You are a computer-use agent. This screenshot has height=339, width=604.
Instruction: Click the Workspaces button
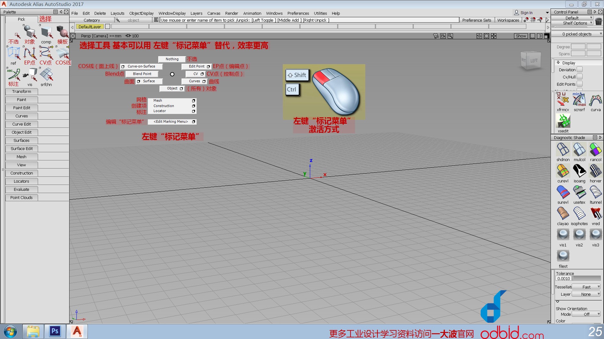pyautogui.click(x=508, y=20)
